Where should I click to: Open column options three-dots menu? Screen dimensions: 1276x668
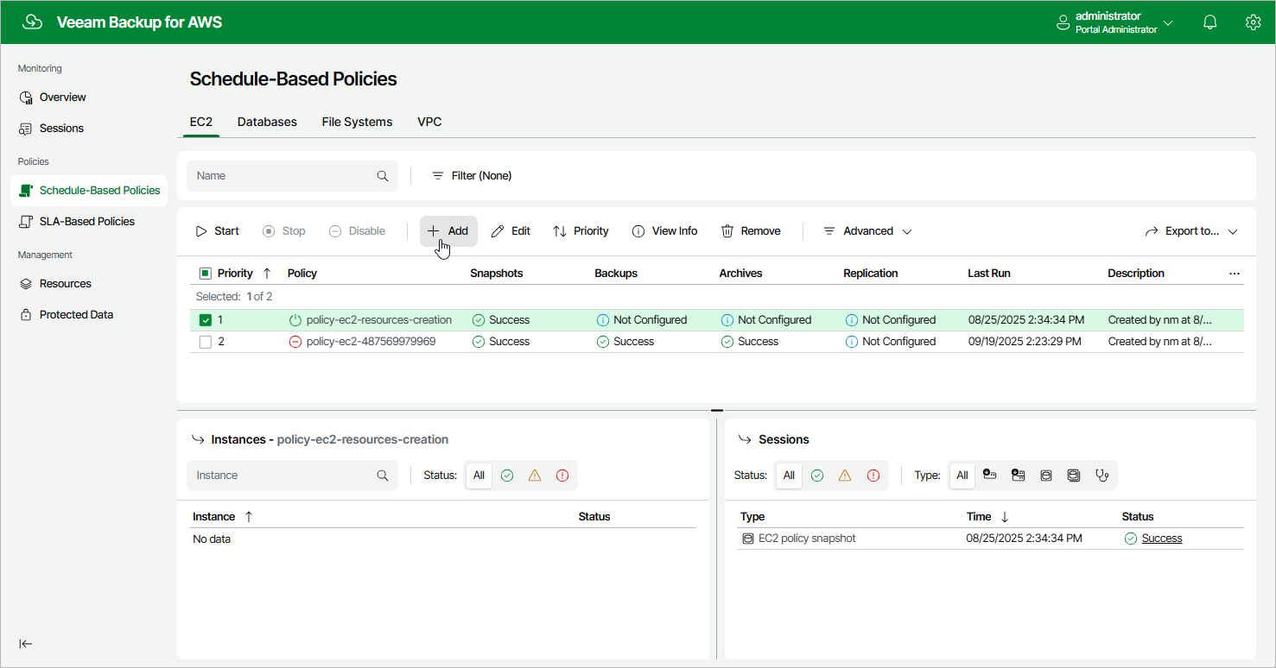1235,274
